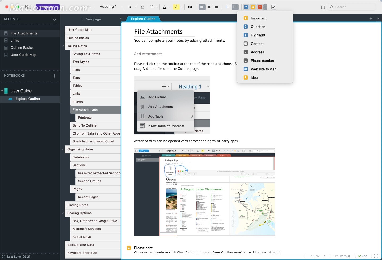Toggle the checkbox tool in toolbar
Image resolution: width=382 pixels, height=260 pixels.
coord(274,7)
